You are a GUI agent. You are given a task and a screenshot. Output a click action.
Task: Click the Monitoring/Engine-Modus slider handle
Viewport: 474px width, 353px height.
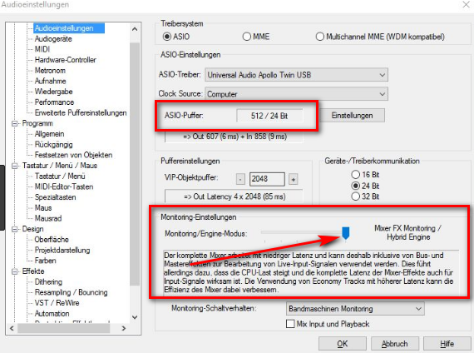coord(346,233)
